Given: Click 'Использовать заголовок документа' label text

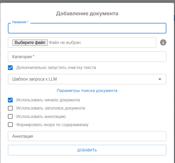Looking at the screenshot, I should coord(51,108).
